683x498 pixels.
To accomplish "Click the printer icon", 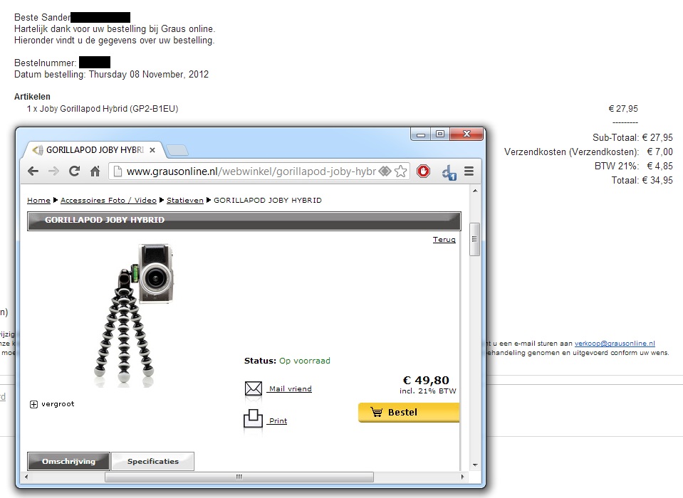I will (x=253, y=418).
